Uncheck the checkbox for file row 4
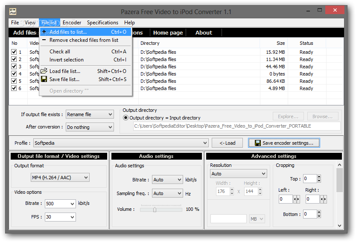The width and height of the screenshot is (356, 242). (x=14, y=73)
